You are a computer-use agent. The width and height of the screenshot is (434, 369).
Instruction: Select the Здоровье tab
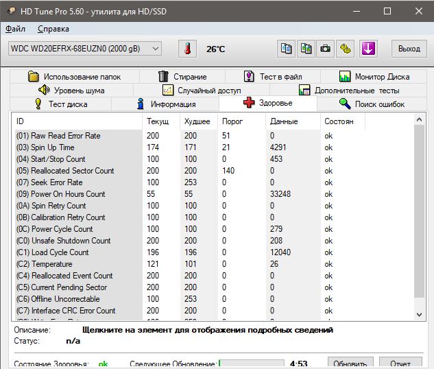click(268, 103)
